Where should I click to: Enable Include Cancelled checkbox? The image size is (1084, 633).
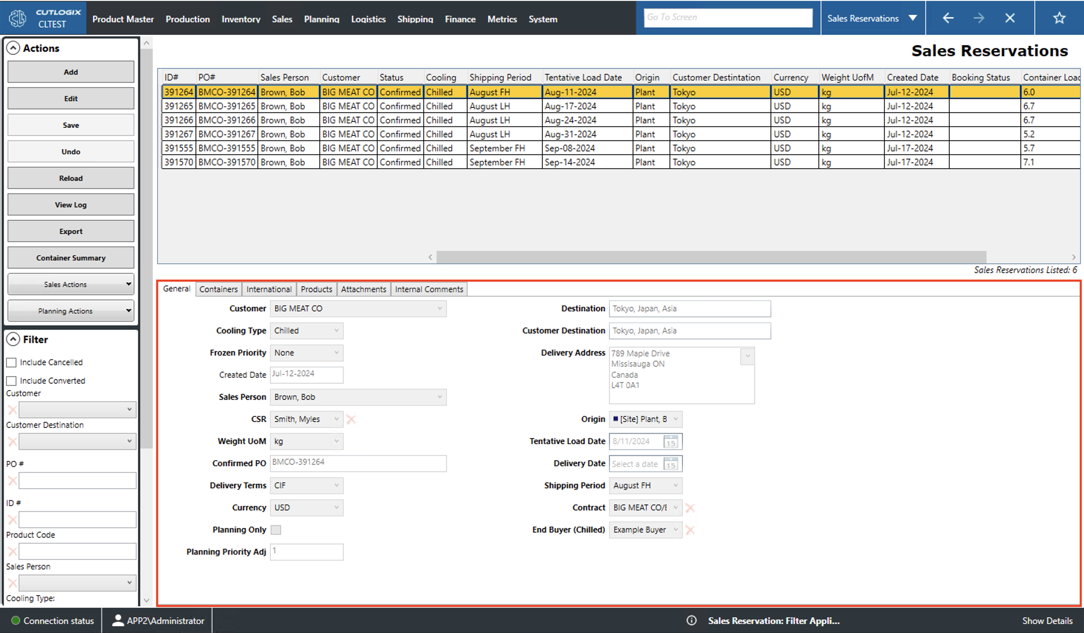pos(12,362)
